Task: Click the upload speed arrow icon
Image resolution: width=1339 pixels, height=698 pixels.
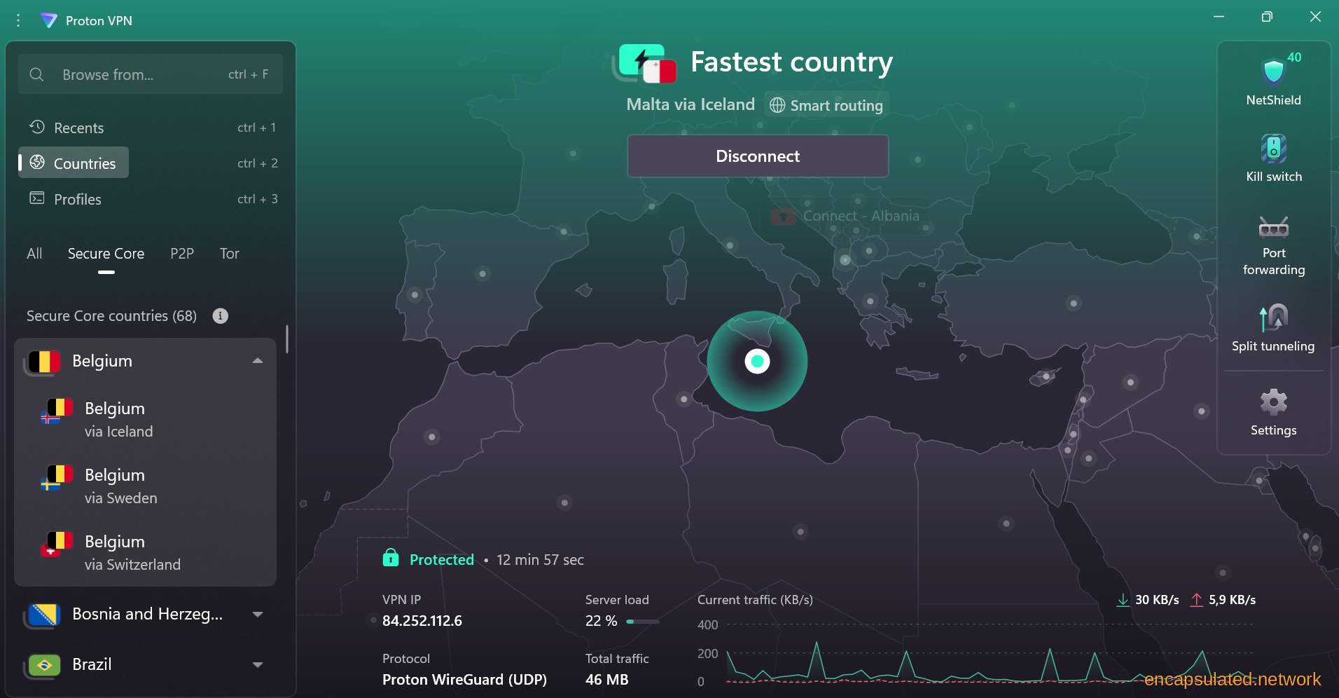Action: pos(1197,600)
